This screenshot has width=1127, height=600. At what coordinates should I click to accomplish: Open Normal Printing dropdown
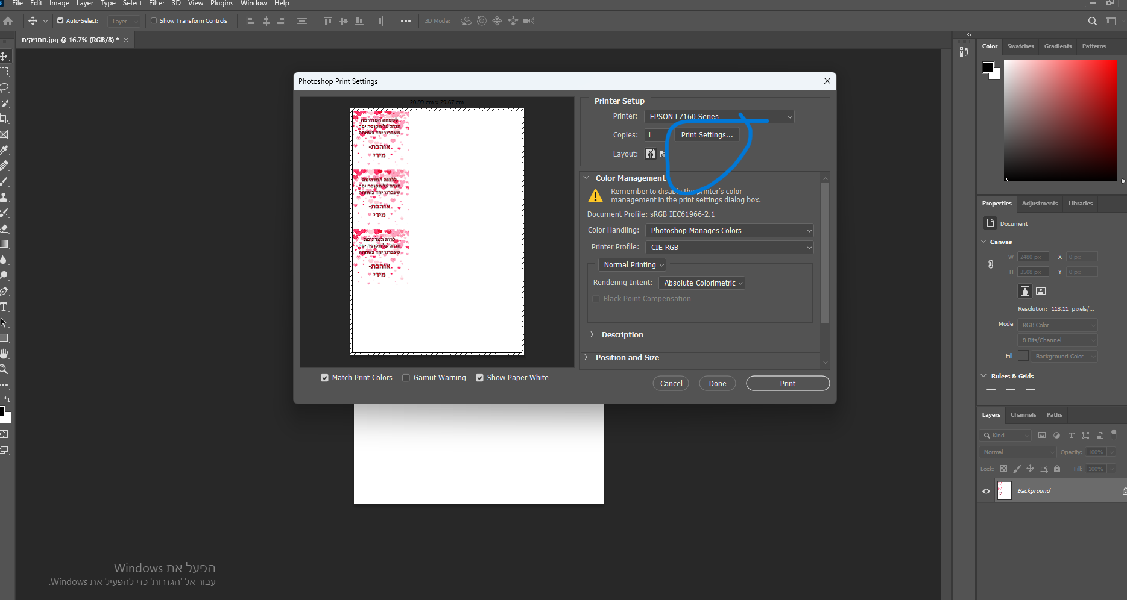(633, 265)
